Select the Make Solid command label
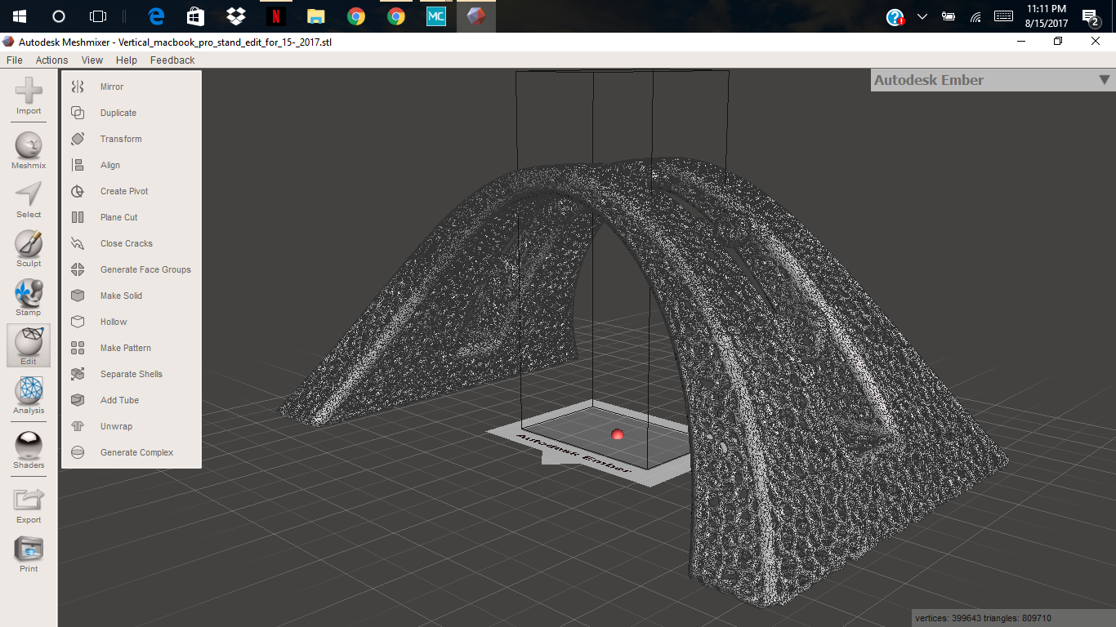 click(121, 296)
